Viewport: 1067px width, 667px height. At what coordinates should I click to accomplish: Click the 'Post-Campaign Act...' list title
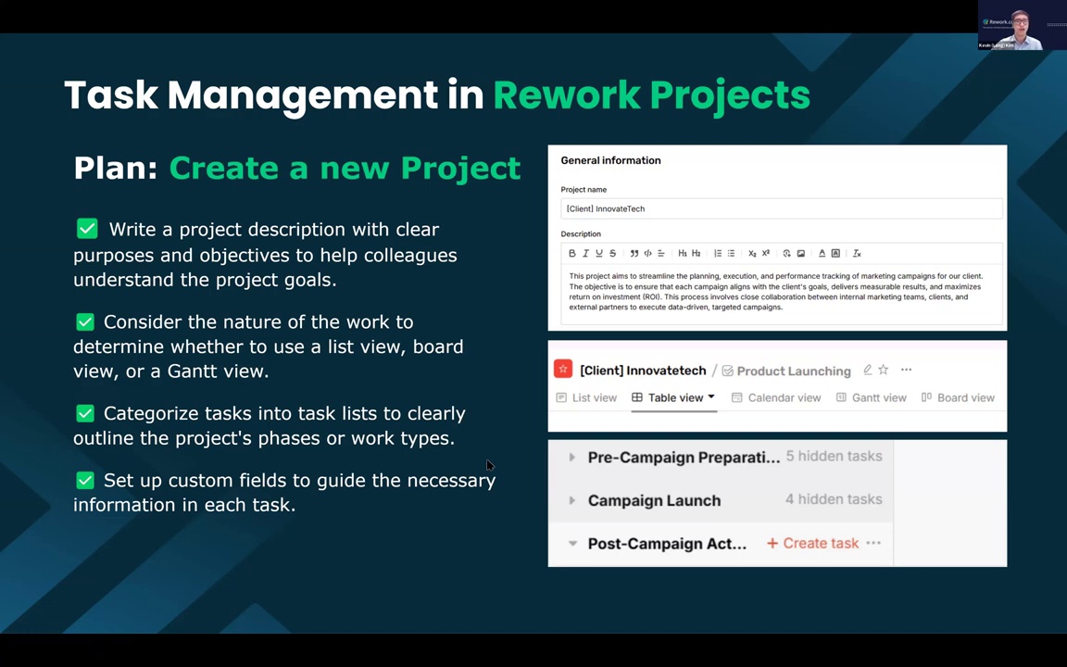(x=667, y=543)
